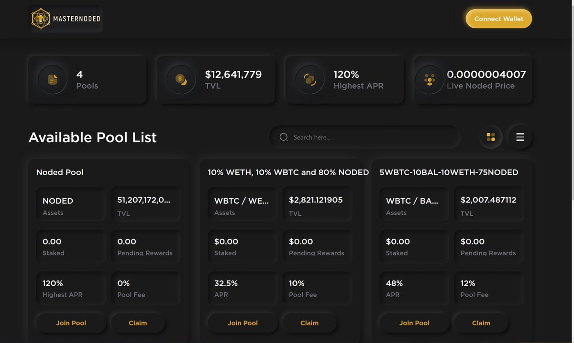Click the search magnifier icon
Viewport: 574px width, 343px height.
(x=284, y=137)
